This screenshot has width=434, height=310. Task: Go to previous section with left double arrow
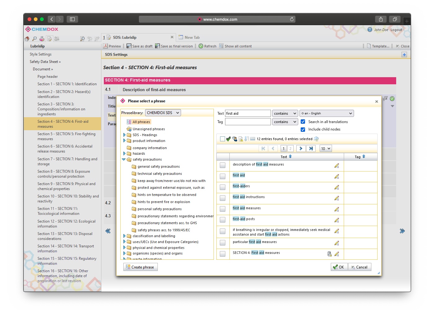click(108, 231)
